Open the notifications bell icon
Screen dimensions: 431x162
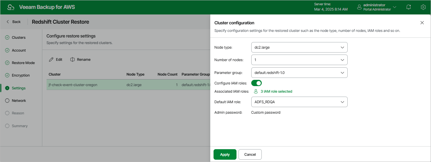[408, 7]
